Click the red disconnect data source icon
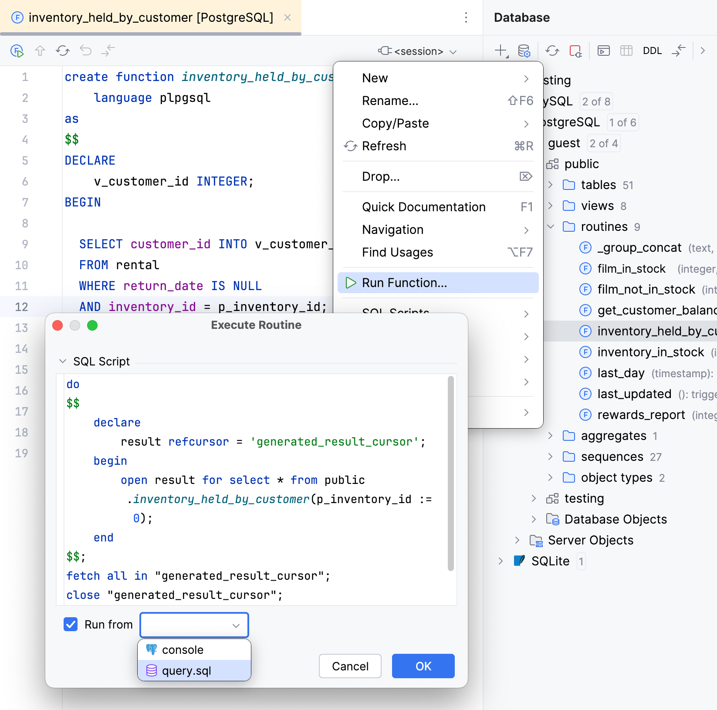The height and width of the screenshot is (710, 717). (575, 51)
